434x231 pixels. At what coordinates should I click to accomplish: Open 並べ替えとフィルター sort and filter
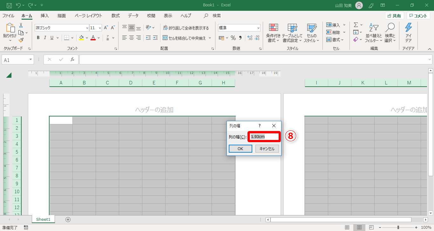(374, 33)
